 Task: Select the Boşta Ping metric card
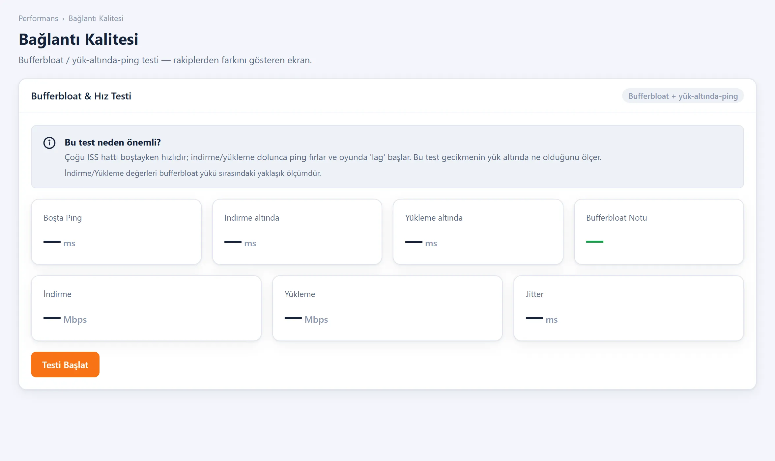(x=116, y=231)
